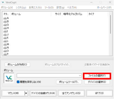Select drive slot G: icon
The height and width of the screenshot is (99, 114).
coord(5,25)
